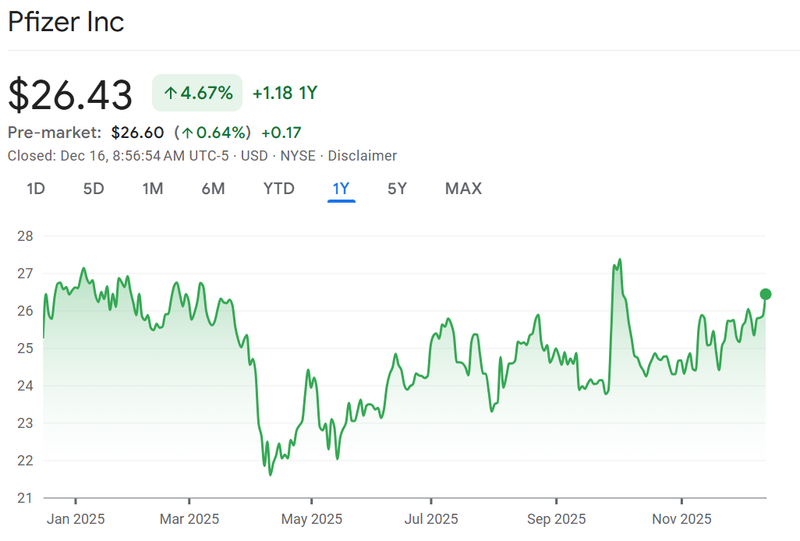Click the pre-market 0.64% up arrow
Viewport: 800px width, 541px height.
coord(188,133)
